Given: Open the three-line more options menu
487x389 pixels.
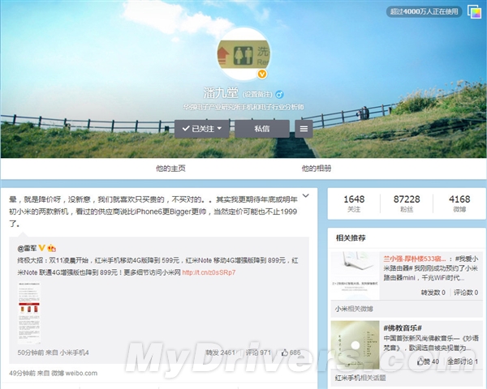Looking at the screenshot, I should (x=304, y=129).
